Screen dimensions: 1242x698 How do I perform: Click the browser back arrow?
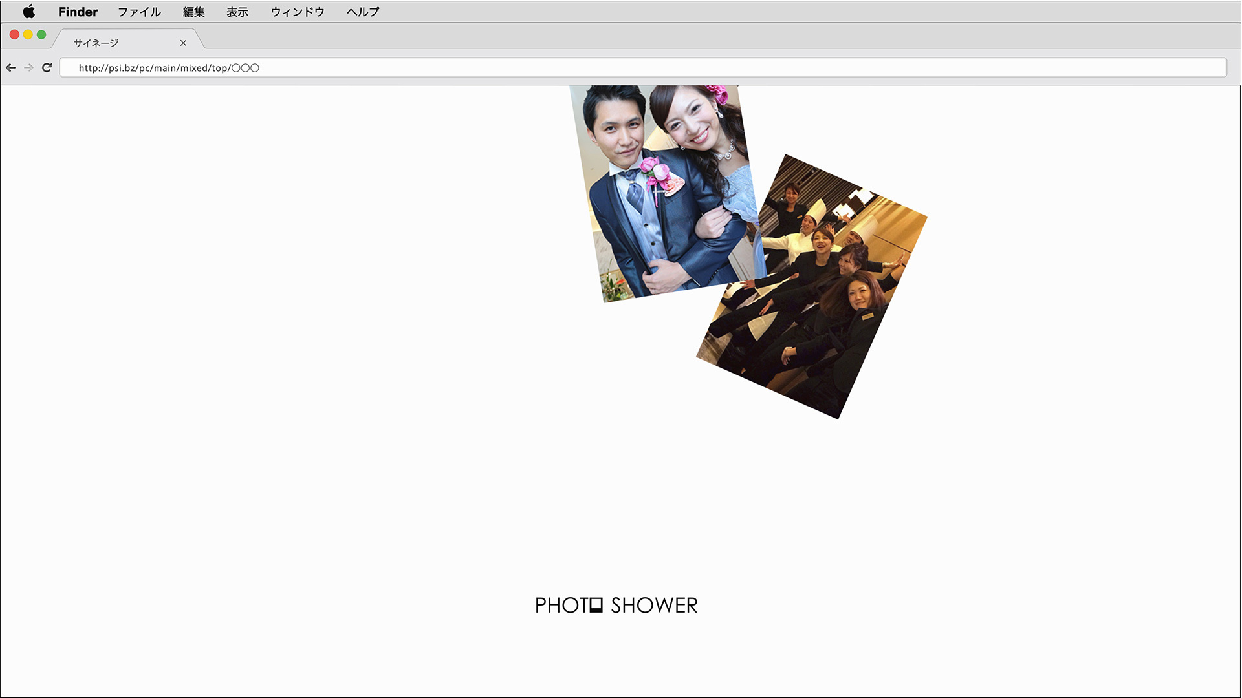pos(10,68)
